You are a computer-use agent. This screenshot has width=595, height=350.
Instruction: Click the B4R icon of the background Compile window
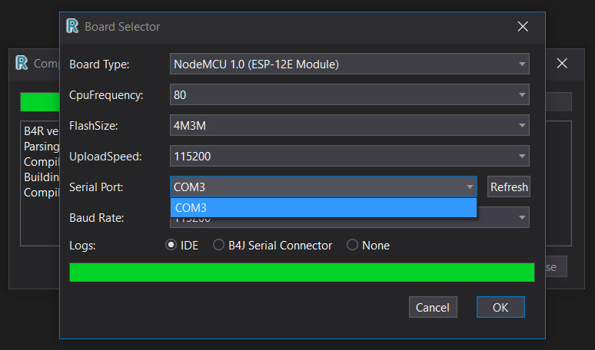pos(22,63)
